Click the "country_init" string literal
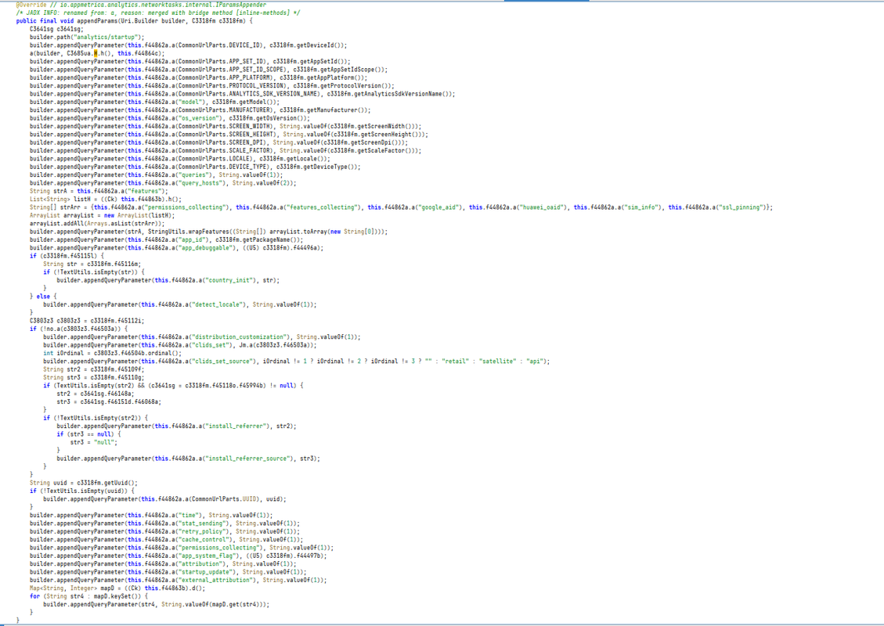Image resolution: width=884 pixels, height=626 pixels. click(x=229, y=280)
